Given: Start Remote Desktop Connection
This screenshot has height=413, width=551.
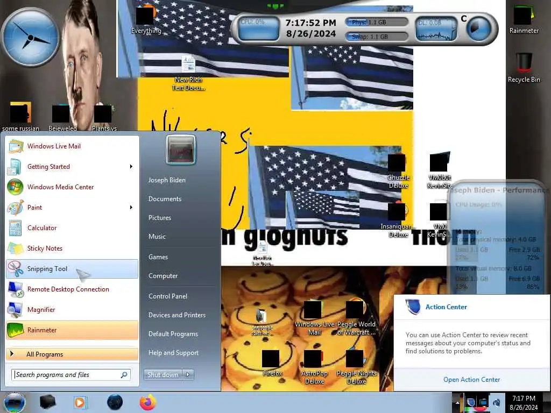Looking at the screenshot, I should (72, 289).
